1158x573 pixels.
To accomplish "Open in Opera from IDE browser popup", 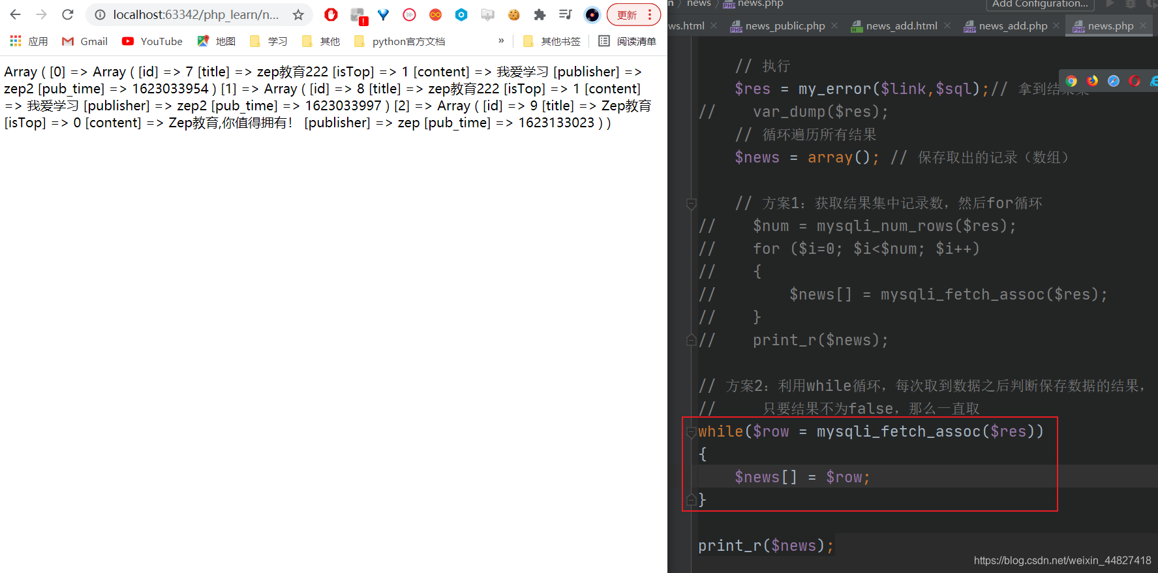I will [x=1135, y=81].
